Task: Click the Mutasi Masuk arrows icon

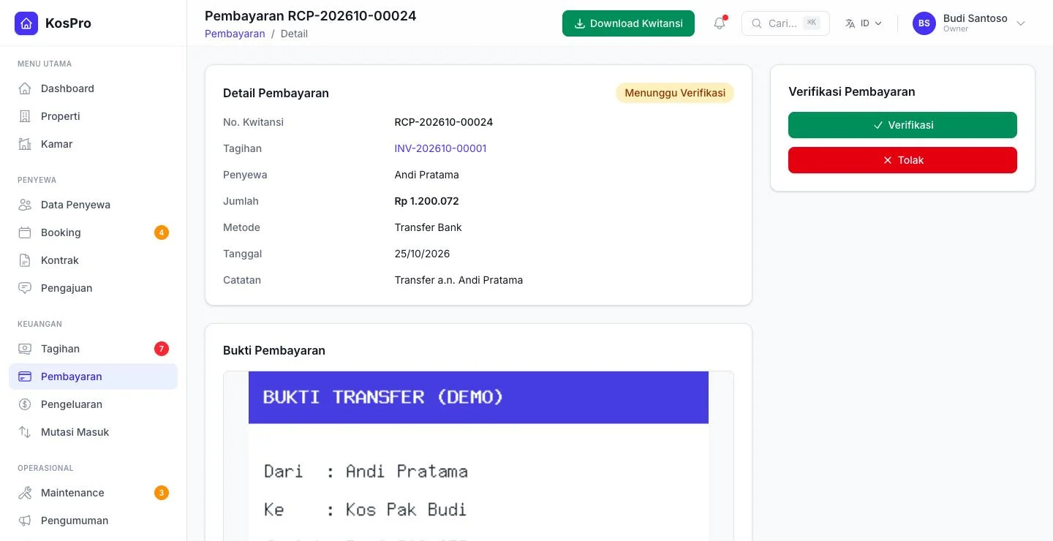Action: 25,432
